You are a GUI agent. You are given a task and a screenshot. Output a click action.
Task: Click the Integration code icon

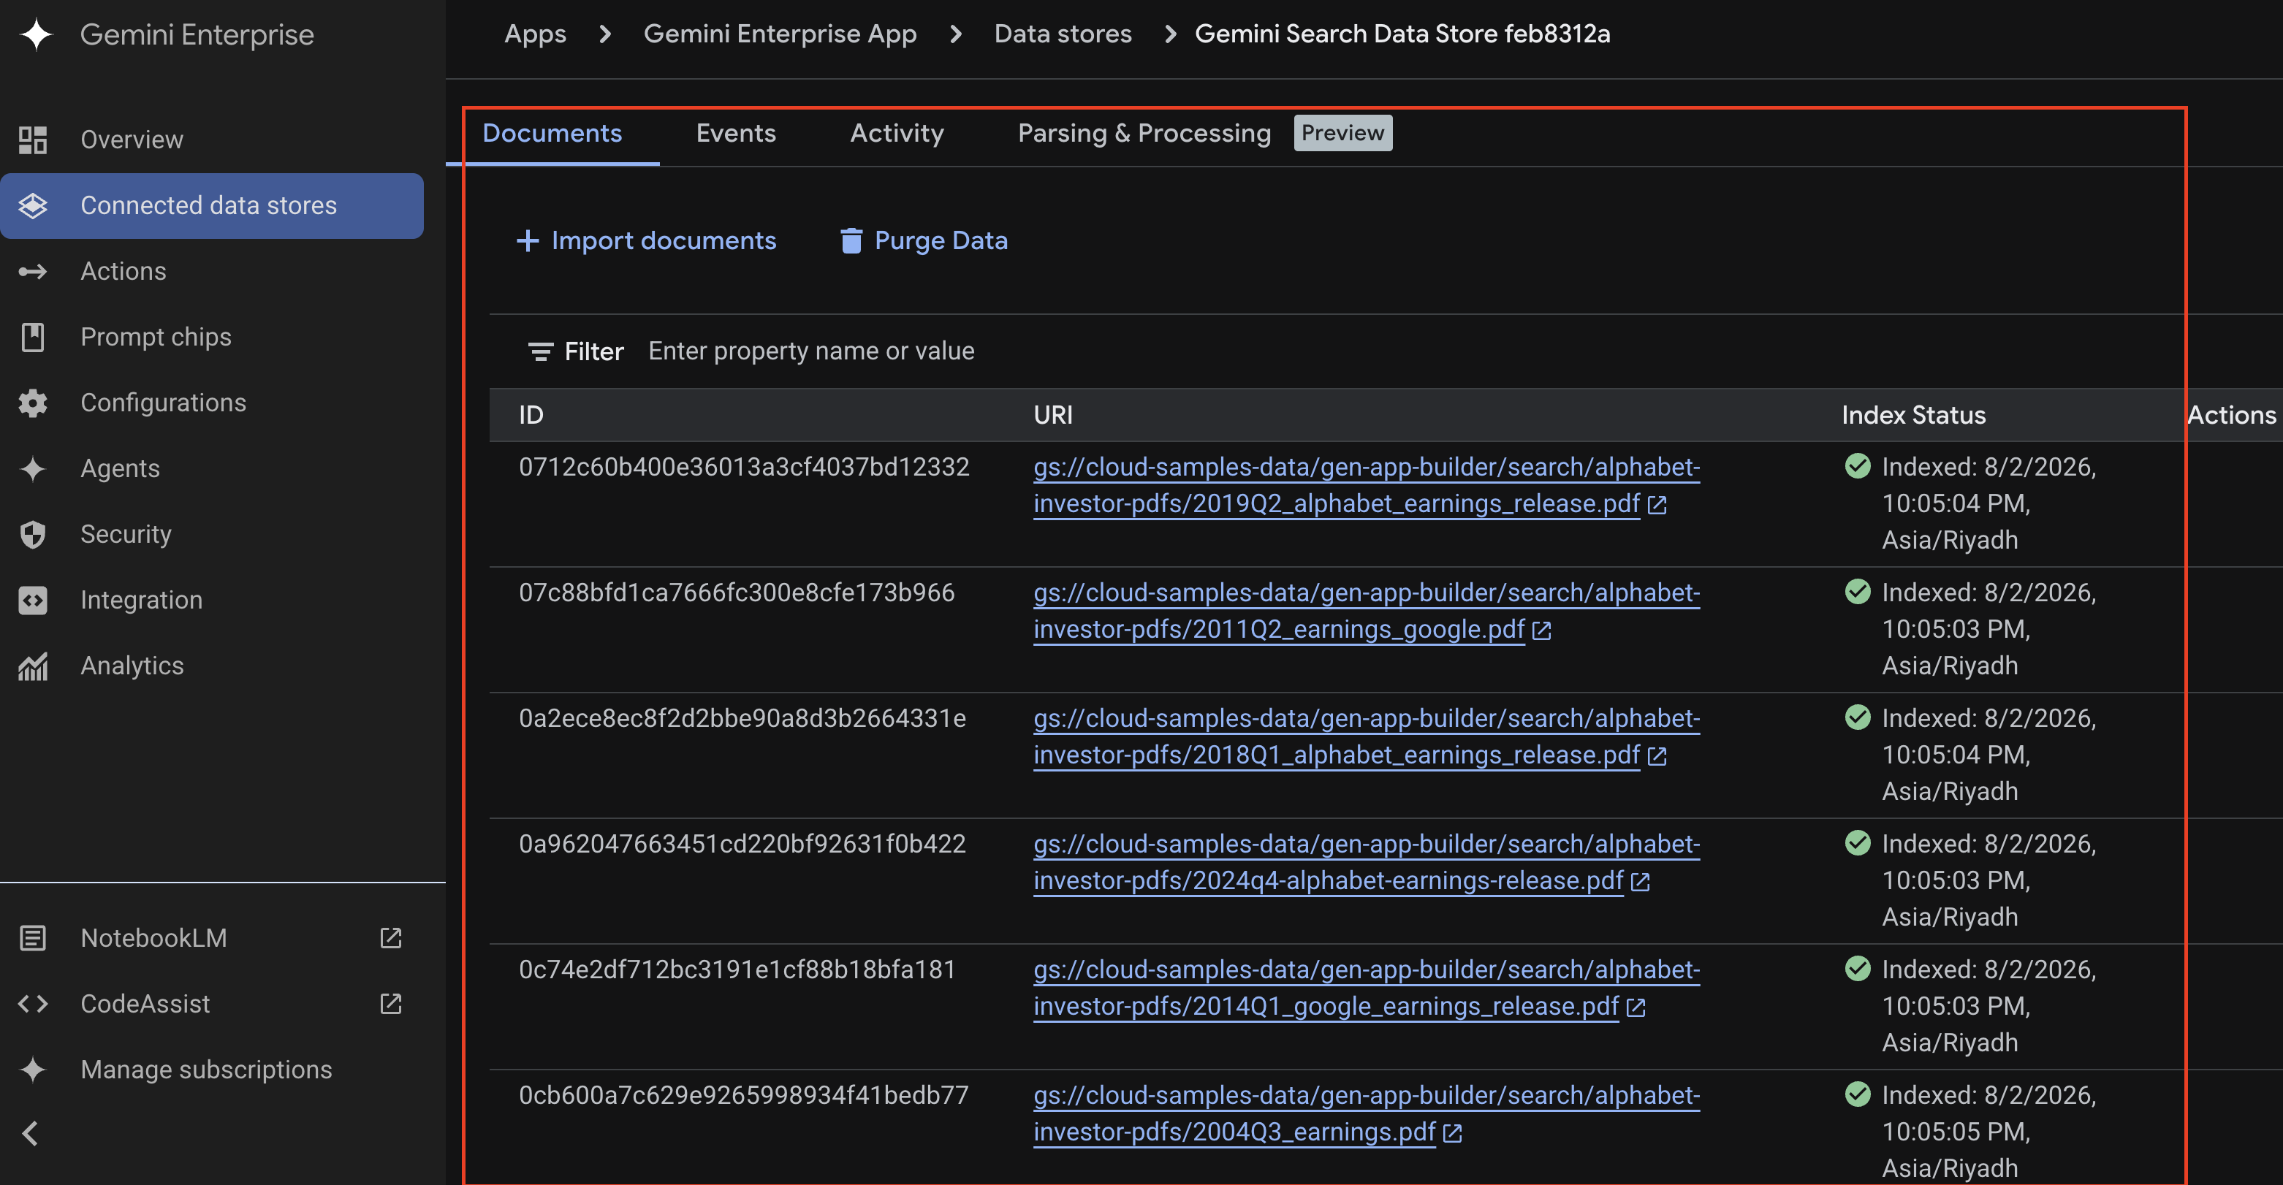[x=33, y=600]
